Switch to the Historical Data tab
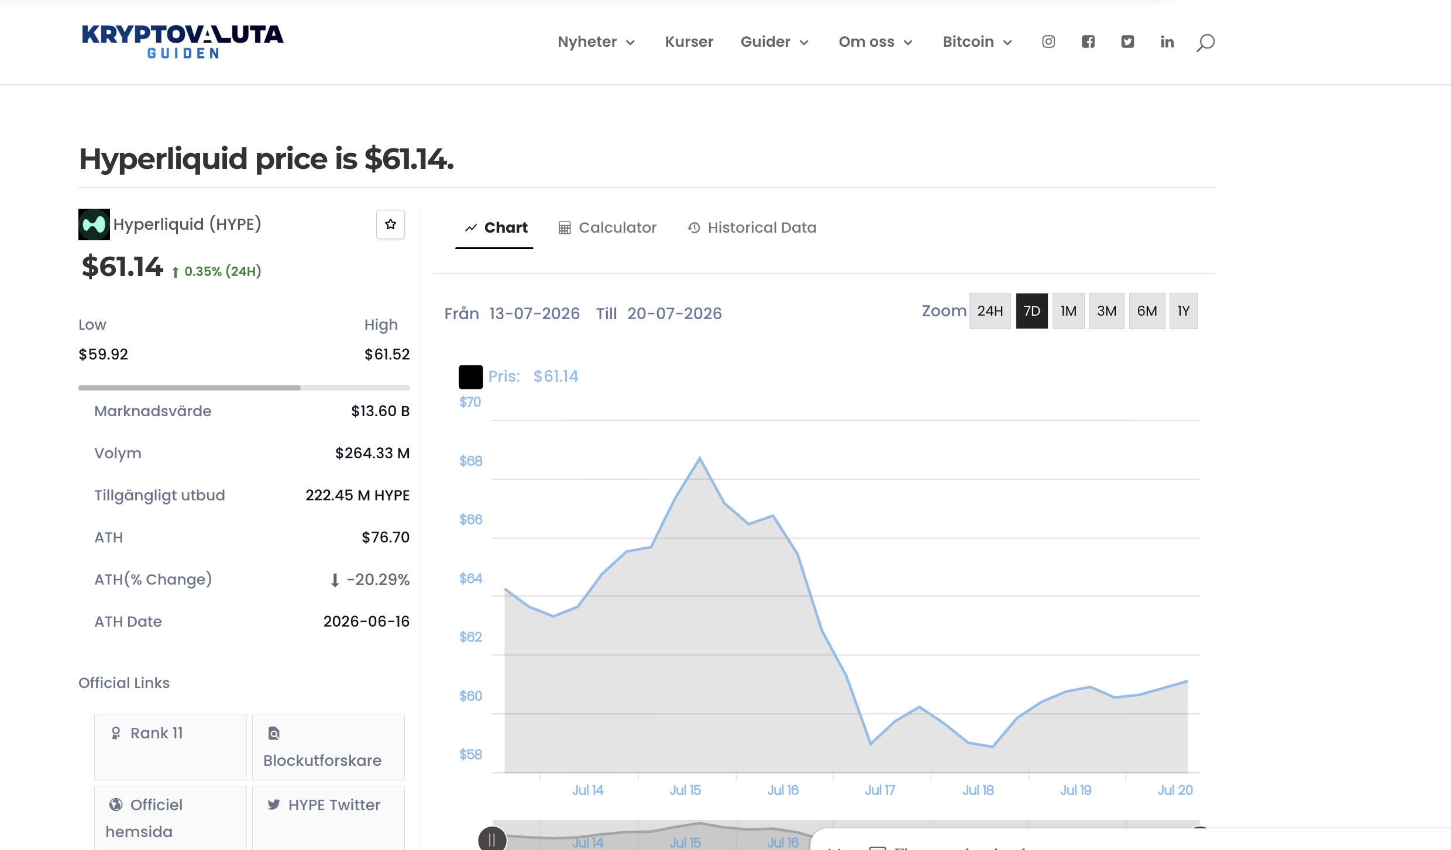The height and width of the screenshot is (850, 1451). 752,227
